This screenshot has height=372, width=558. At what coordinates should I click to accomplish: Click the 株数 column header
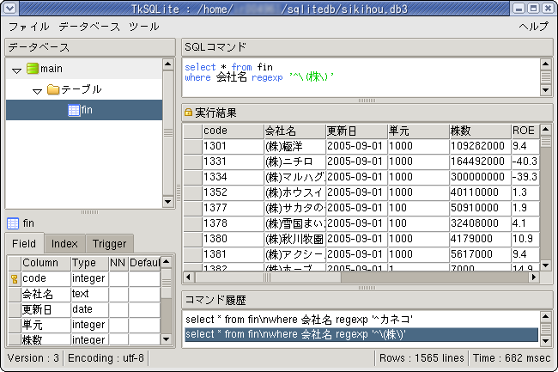click(478, 131)
